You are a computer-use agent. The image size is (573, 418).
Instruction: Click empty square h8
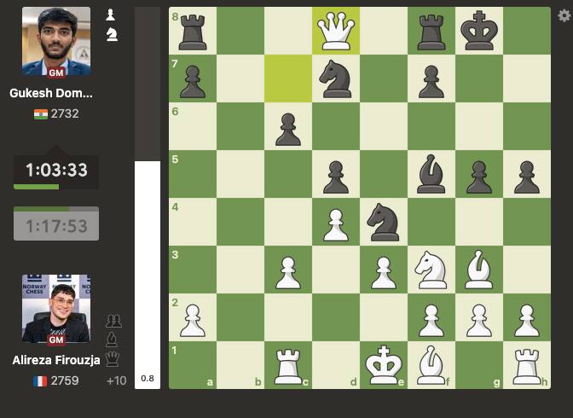tap(527, 31)
